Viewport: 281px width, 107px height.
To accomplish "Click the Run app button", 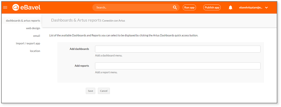I will [189, 8].
